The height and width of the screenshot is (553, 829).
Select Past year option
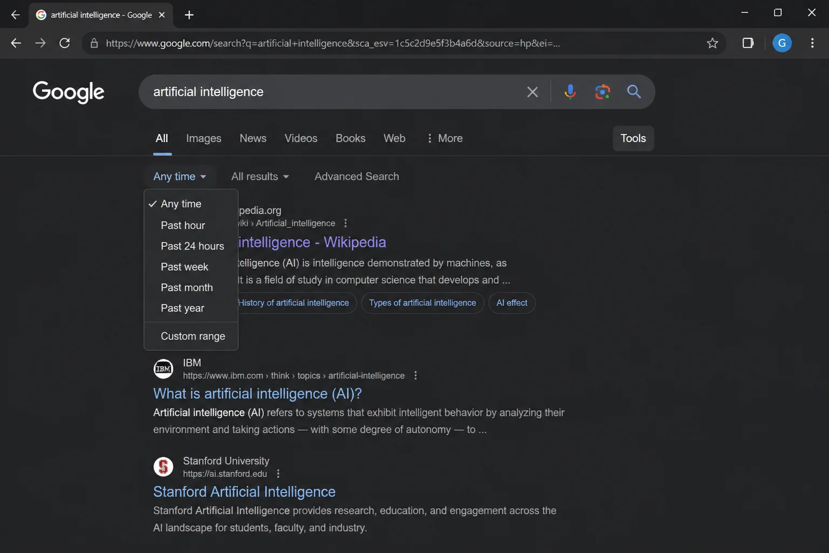(191, 308)
